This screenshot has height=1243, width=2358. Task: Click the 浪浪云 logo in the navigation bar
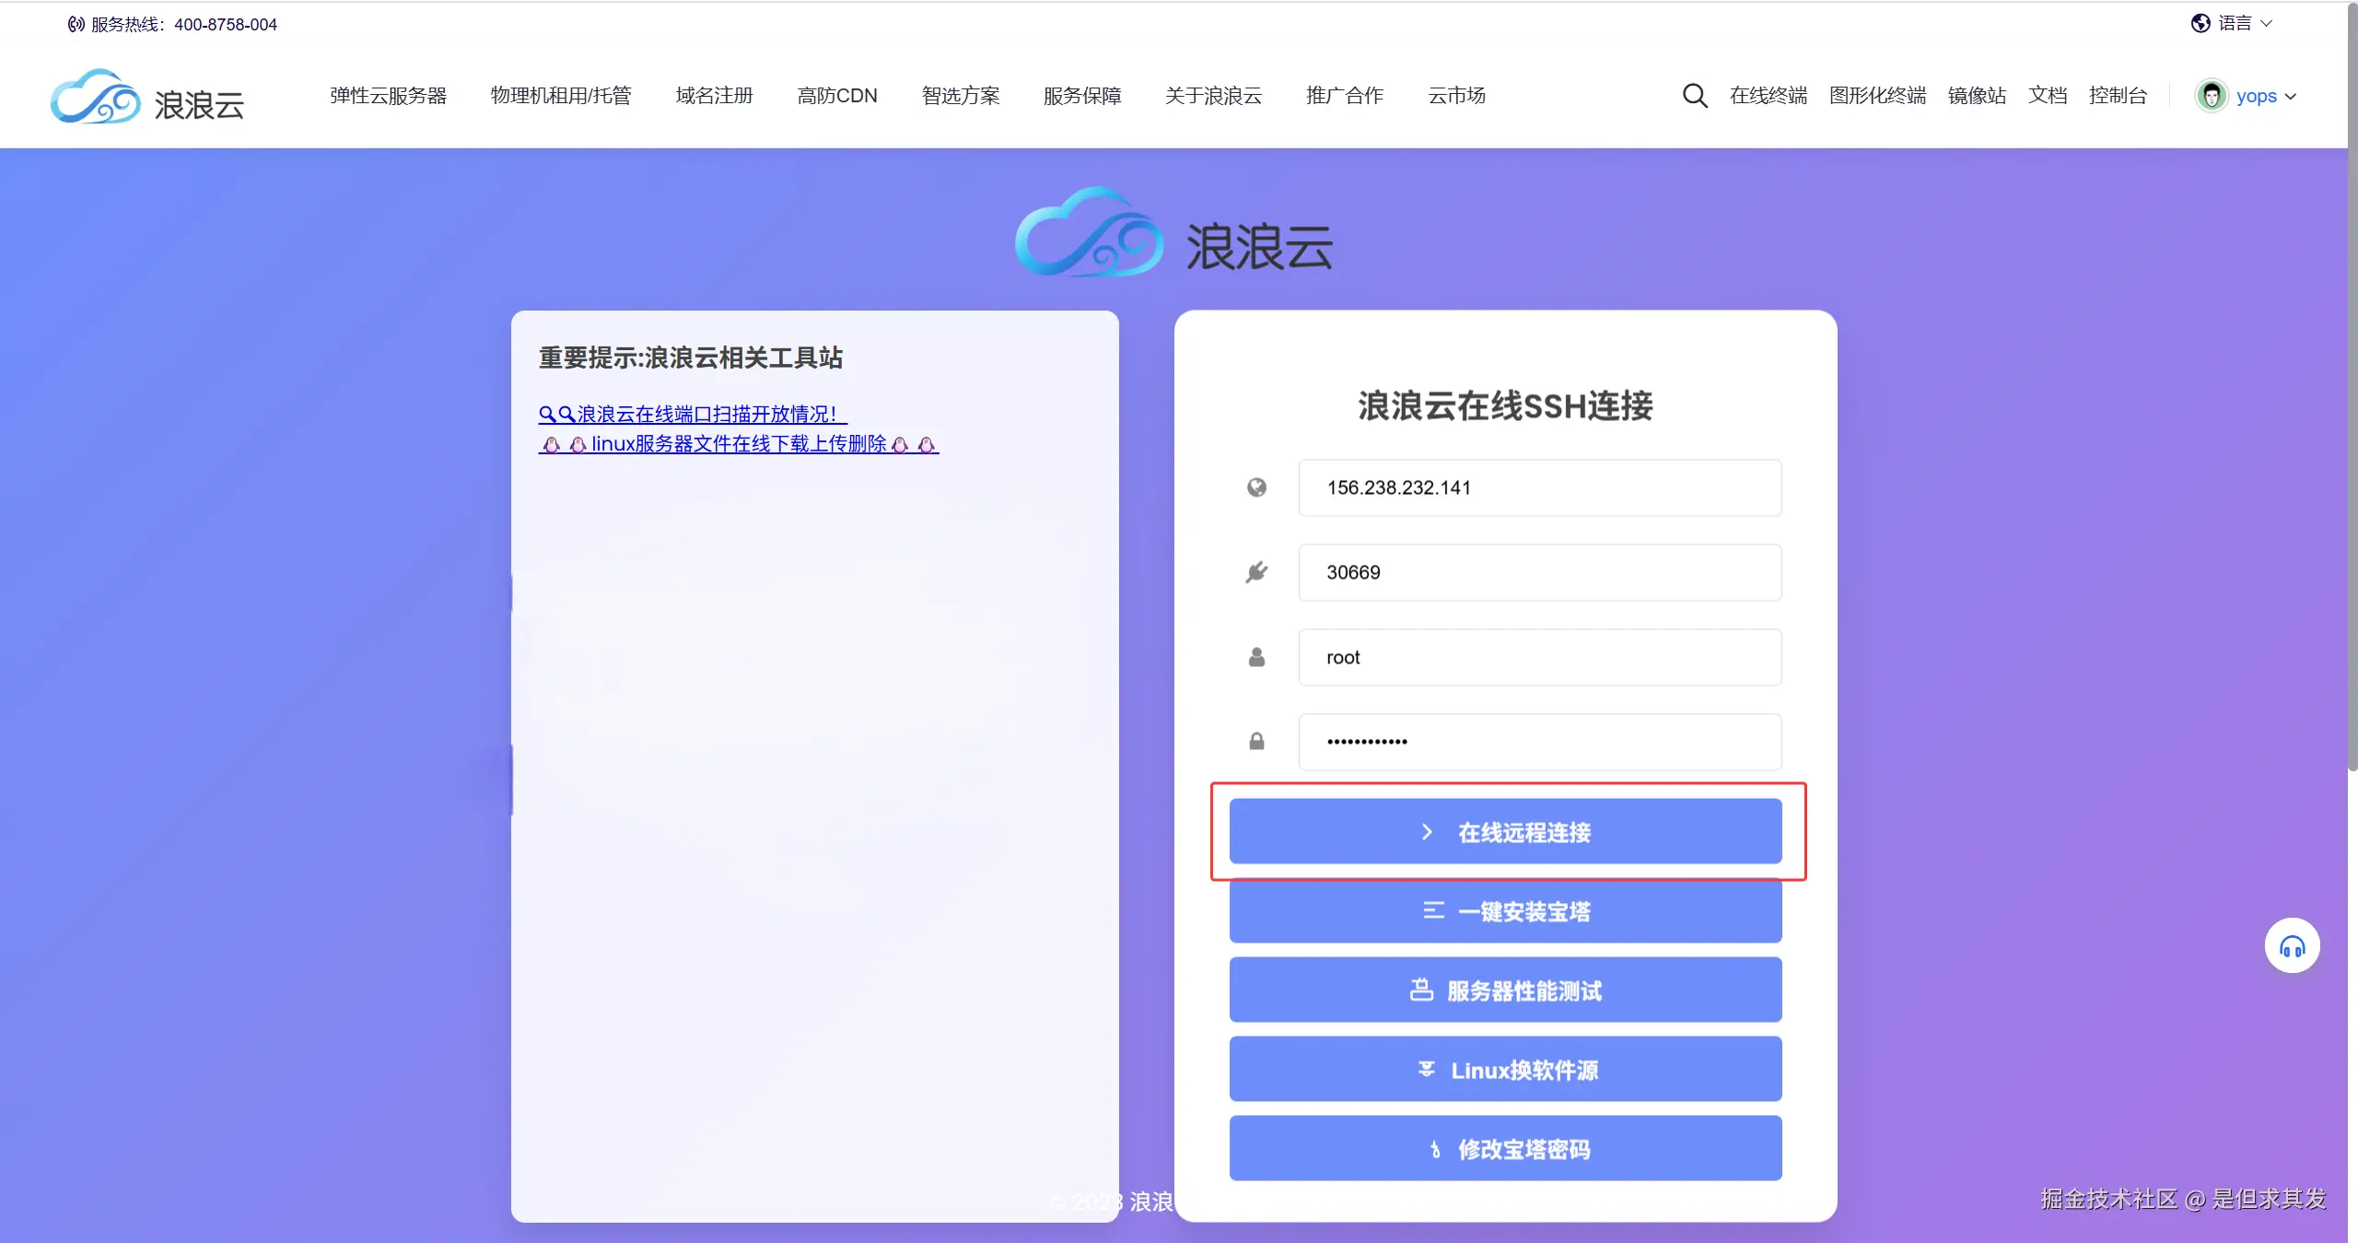tap(147, 97)
